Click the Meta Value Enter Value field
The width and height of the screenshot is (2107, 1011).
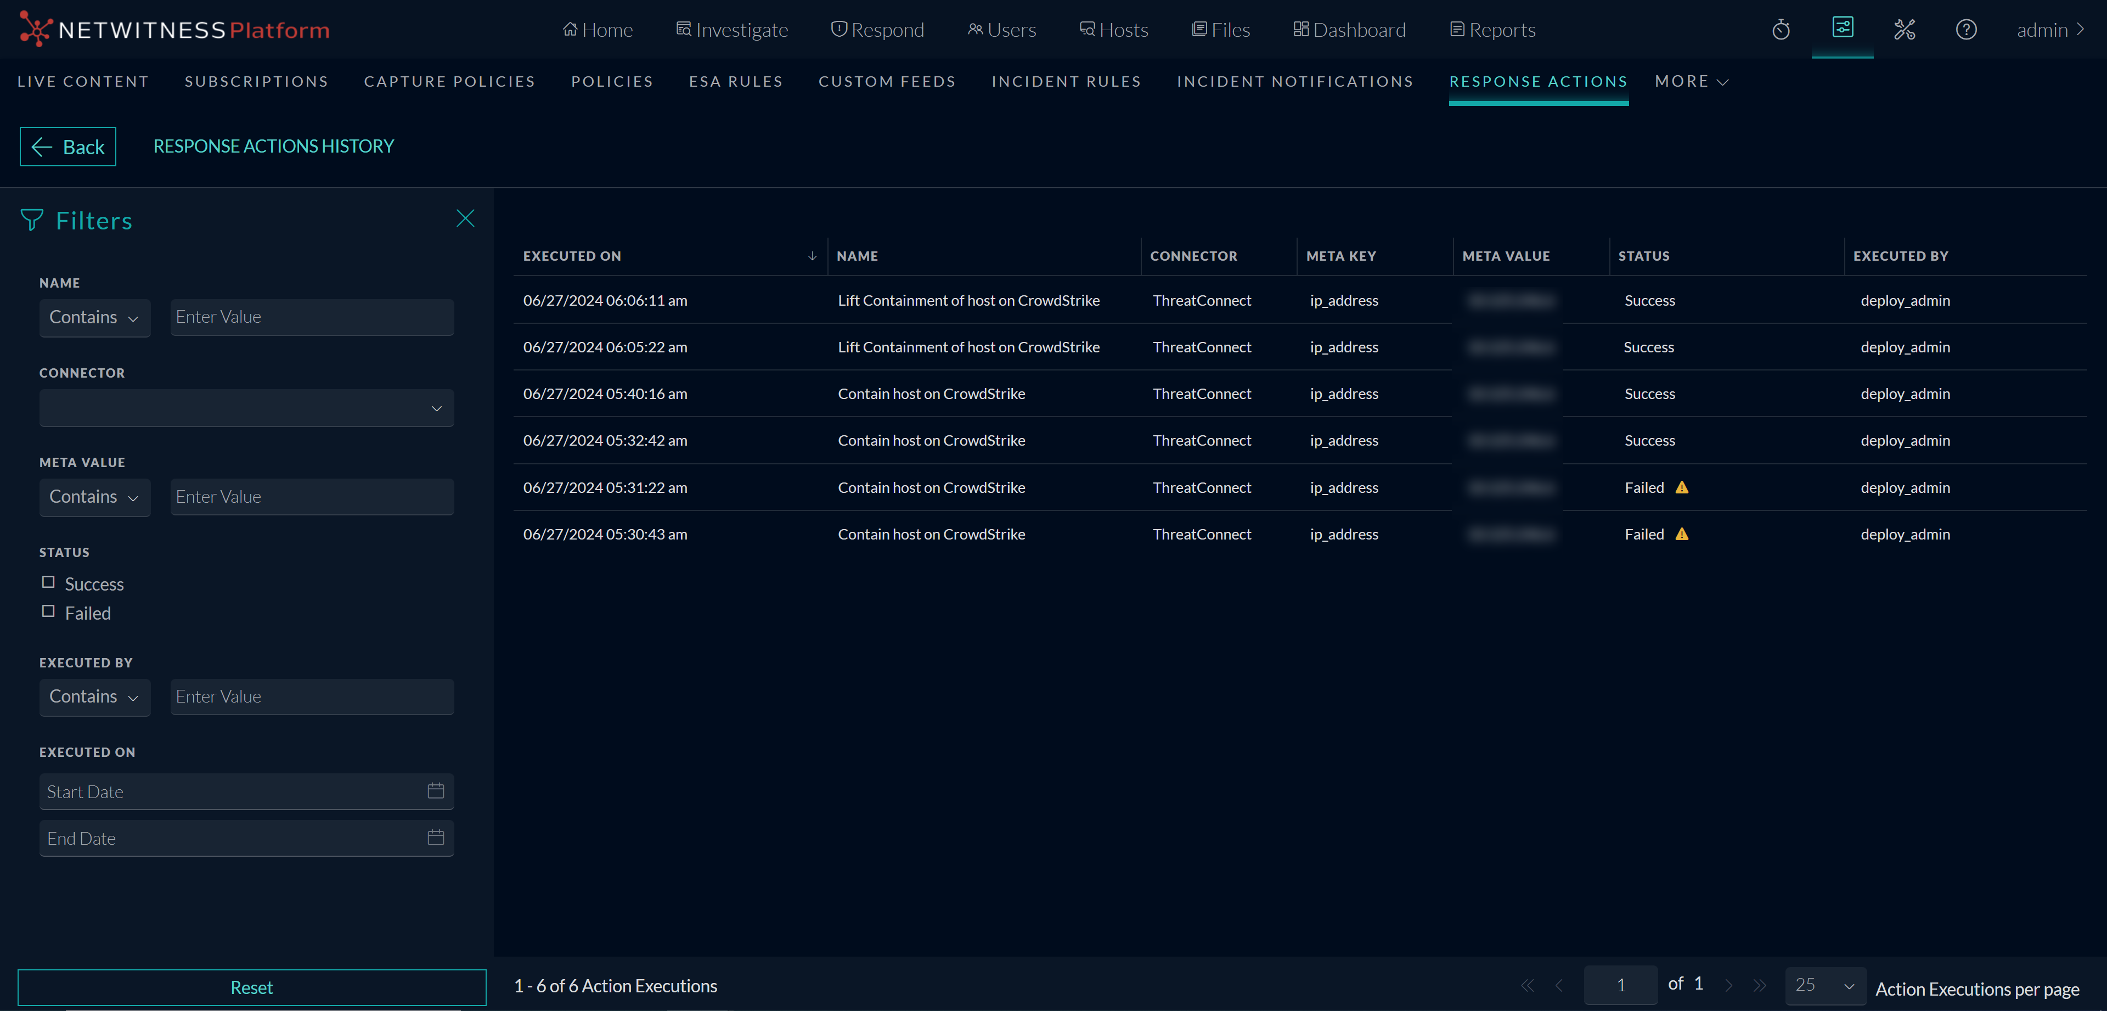(x=312, y=497)
